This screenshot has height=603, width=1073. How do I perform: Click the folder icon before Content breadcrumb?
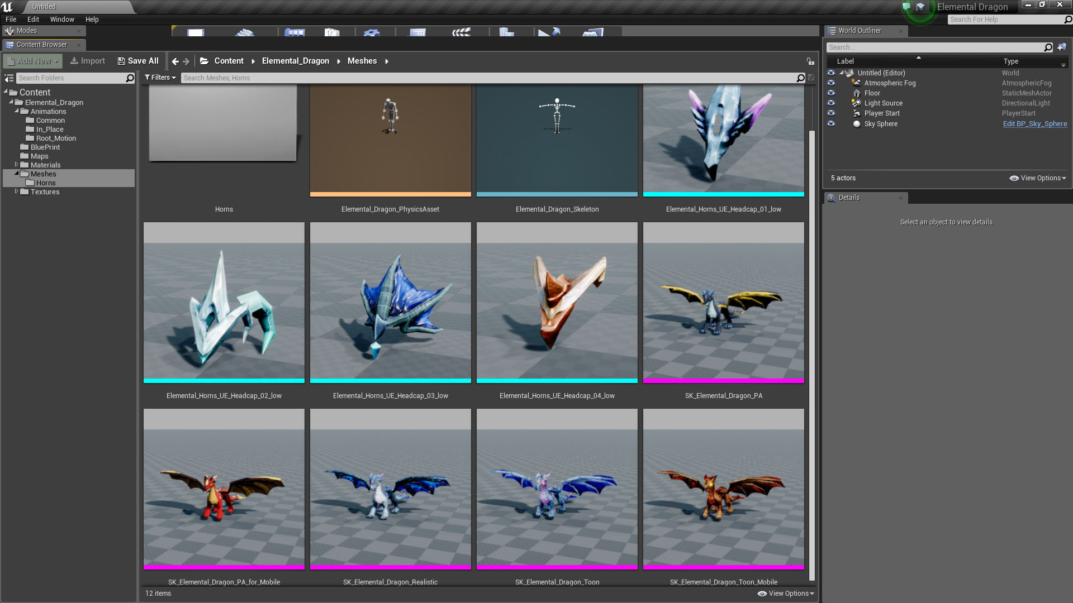point(204,61)
